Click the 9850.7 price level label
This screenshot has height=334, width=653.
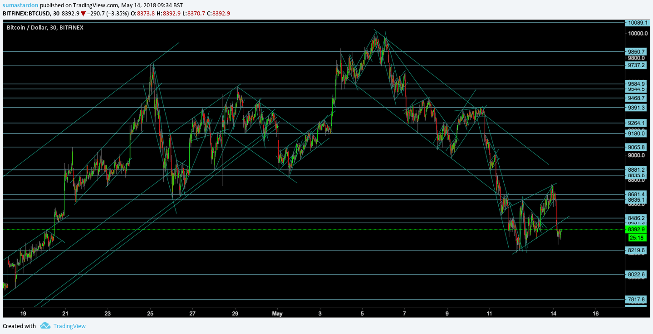(x=636, y=52)
